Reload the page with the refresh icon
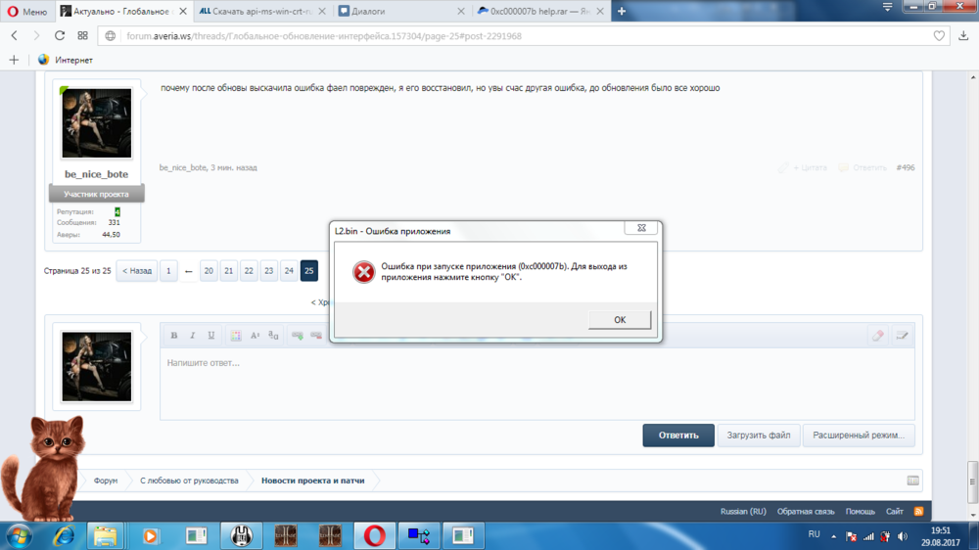This screenshot has height=550, width=979. (x=60, y=35)
